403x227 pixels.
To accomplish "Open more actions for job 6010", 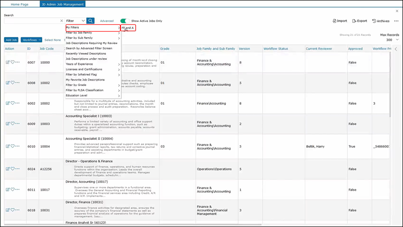I will coord(17,146).
